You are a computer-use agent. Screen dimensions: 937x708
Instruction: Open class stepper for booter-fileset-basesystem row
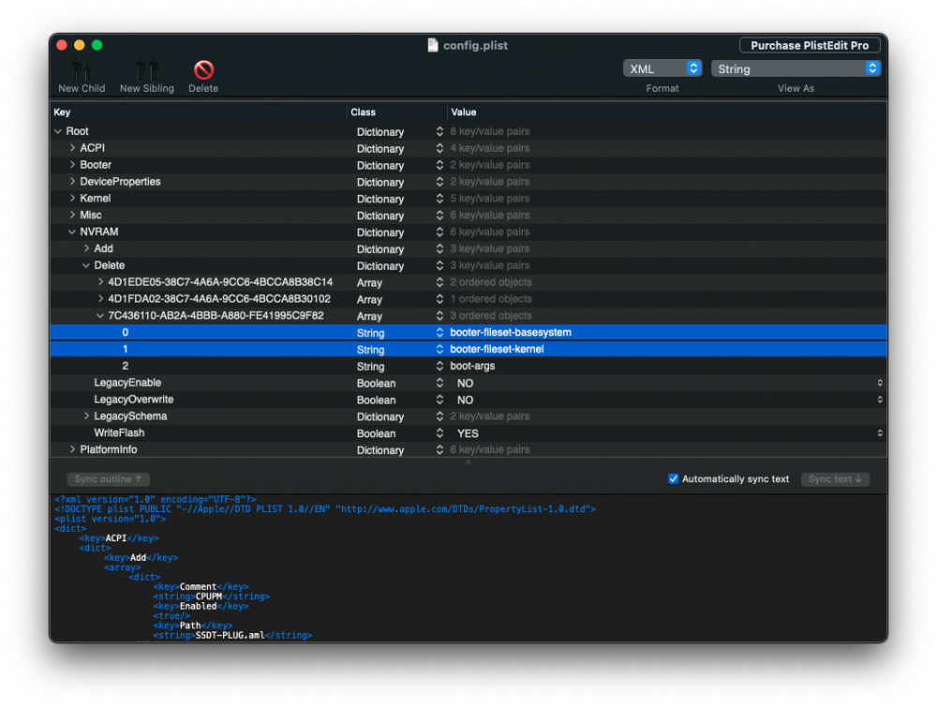439,332
